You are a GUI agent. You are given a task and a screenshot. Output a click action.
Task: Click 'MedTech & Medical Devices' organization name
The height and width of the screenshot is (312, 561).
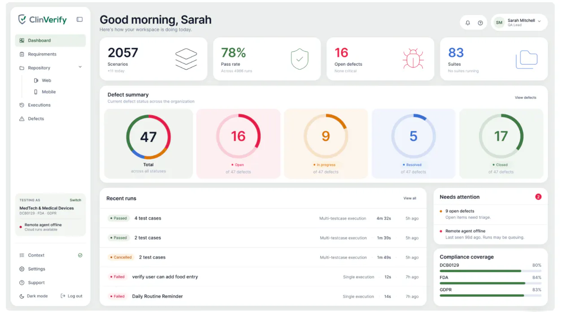tap(47, 208)
